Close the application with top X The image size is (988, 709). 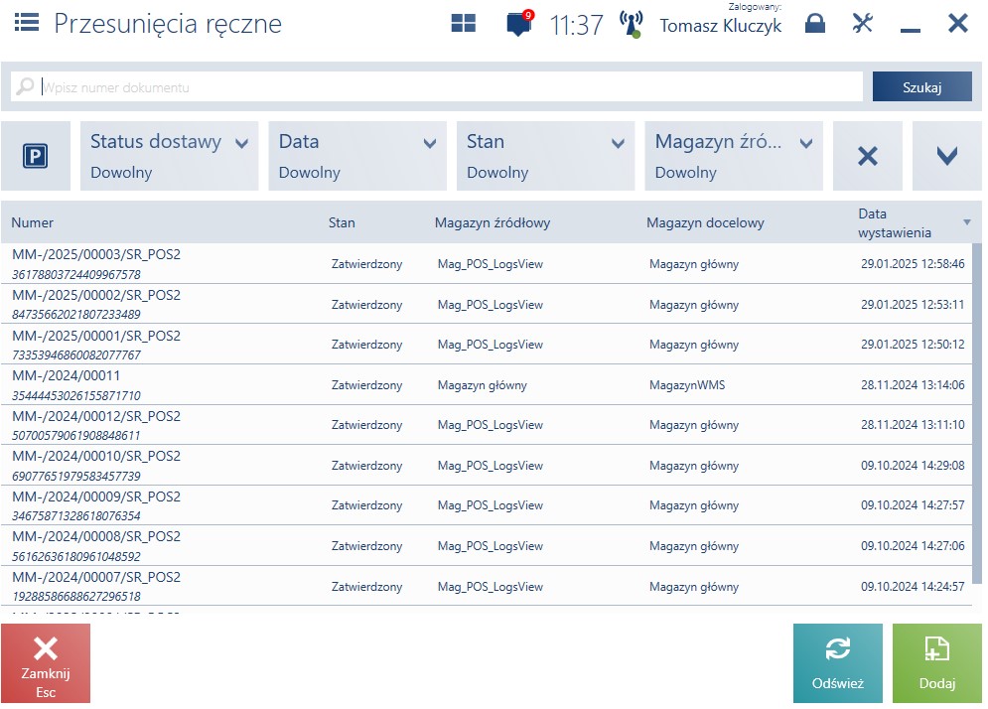(x=958, y=23)
